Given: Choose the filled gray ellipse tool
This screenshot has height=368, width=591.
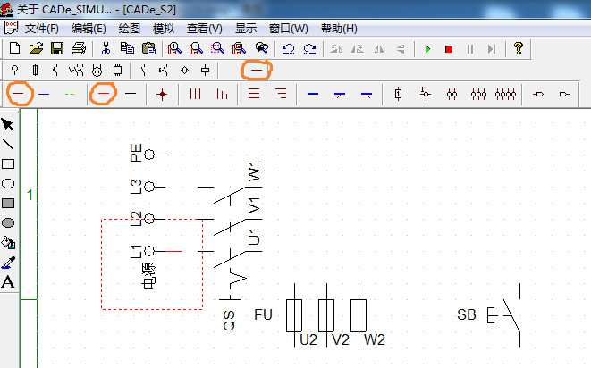Looking at the screenshot, I should click(x=8, y=223).
